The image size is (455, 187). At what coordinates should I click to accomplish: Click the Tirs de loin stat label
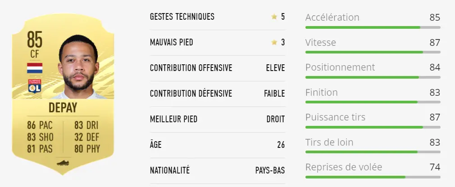329,142
